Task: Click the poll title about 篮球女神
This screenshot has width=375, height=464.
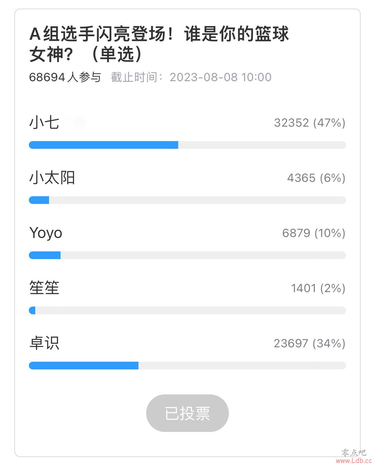Action: [x=159, y=44]
